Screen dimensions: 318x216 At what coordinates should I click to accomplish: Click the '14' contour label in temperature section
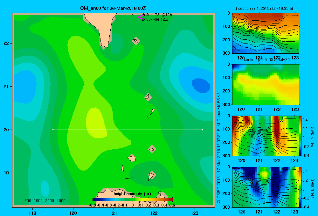click(x=263, y=49)
